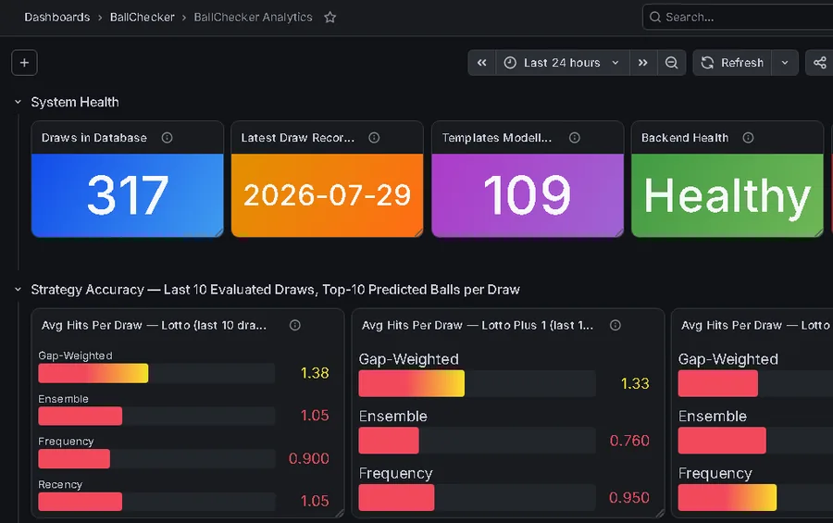The image size is (833, 523).
Task: Click BallChecker Analytics breadcrumb
Action: point(253,17)
